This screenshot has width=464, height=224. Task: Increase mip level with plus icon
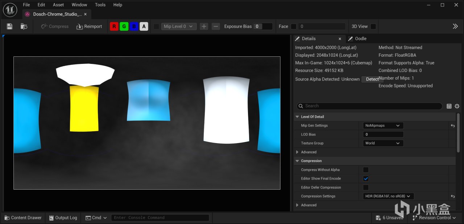(204, 26)
